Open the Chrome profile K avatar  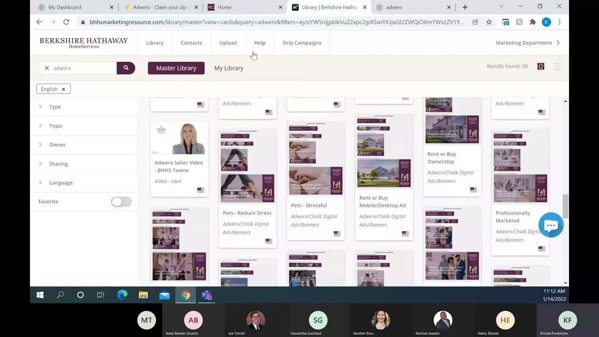pos(546,22)
